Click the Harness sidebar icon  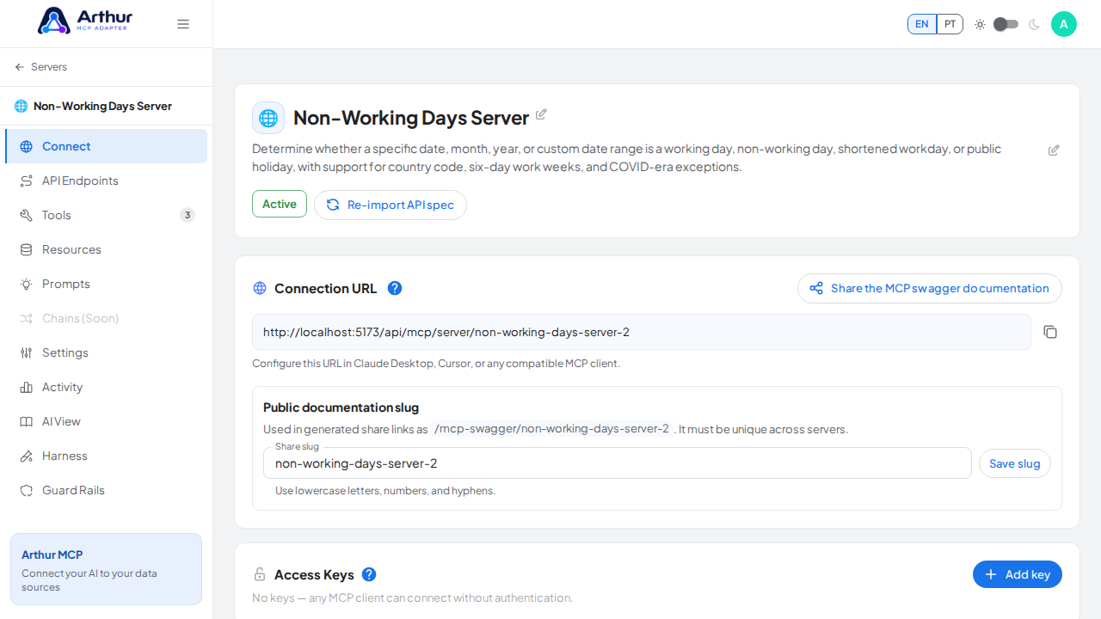point(26,456)
